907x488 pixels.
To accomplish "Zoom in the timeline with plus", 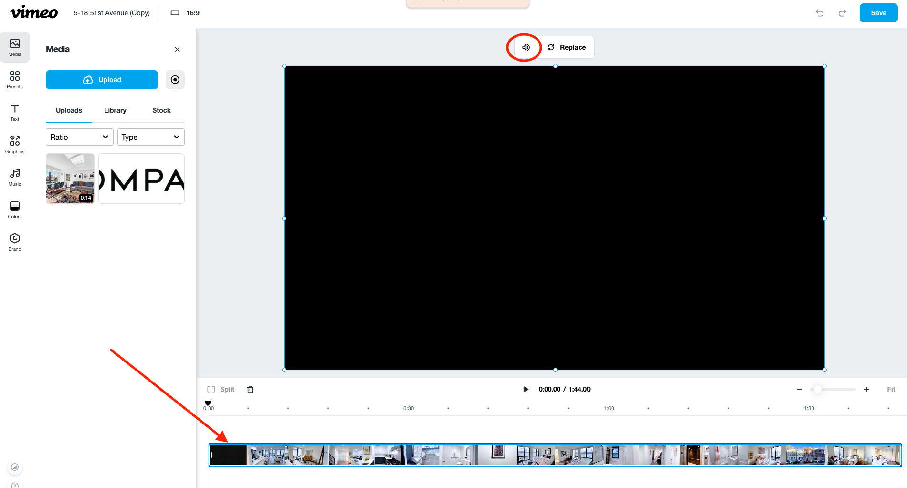I will point(866,389).
